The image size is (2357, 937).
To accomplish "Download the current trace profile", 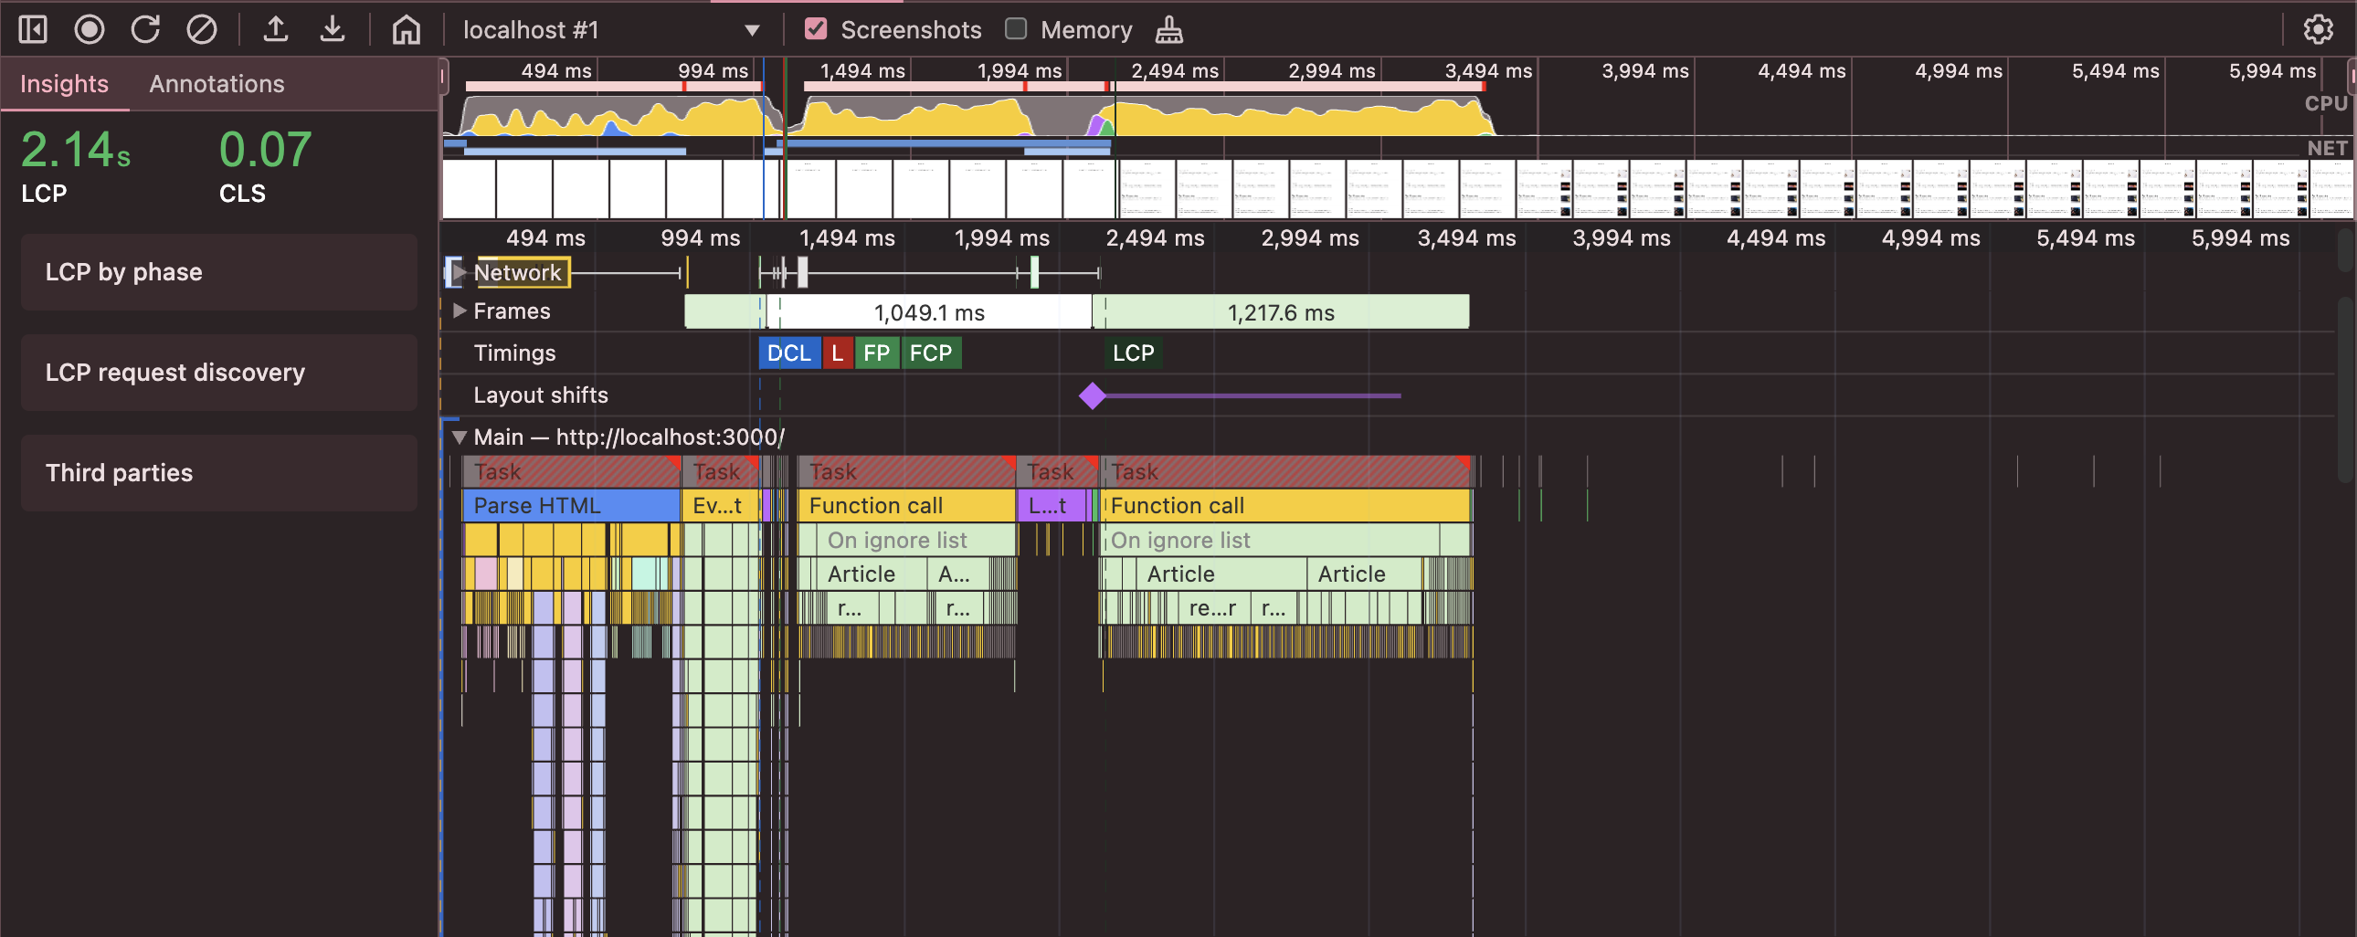I will pos(333,30).
